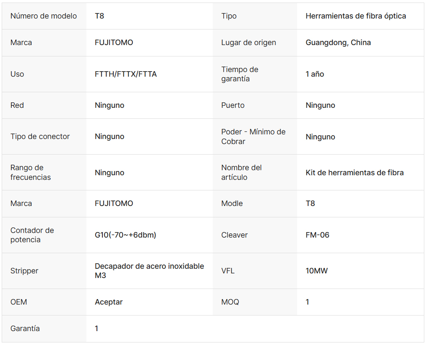Select "Kit de herramientas de fibra" text

point(354,172)
